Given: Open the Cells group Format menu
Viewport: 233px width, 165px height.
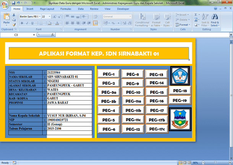Looking at the screenshot, I should coord(183,25).
